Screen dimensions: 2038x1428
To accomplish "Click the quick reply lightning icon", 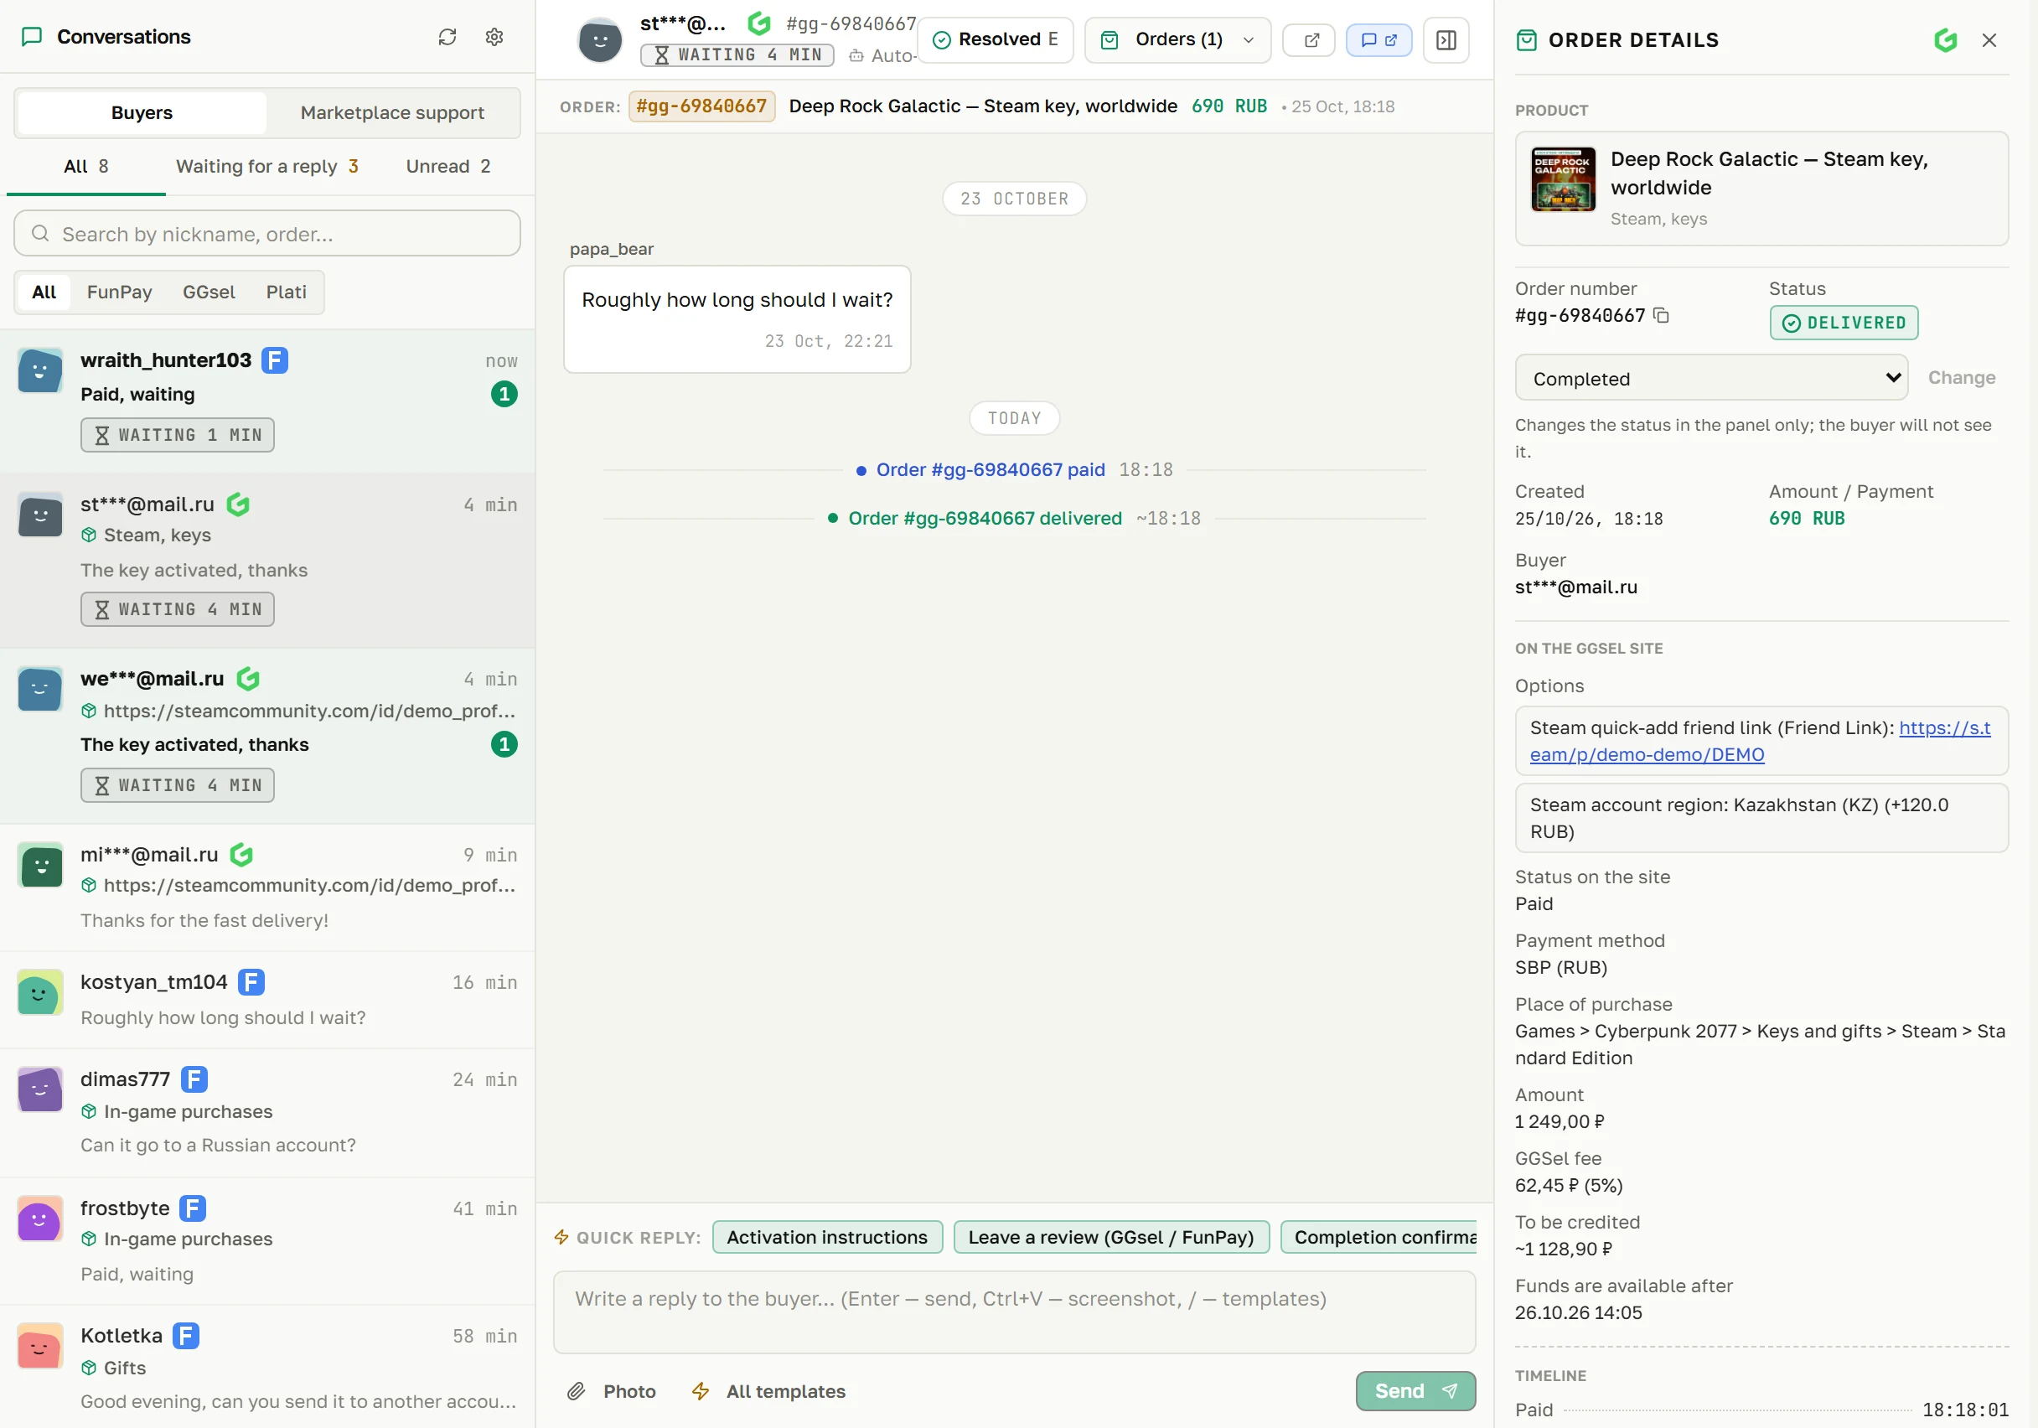I will coord(561,1237).
